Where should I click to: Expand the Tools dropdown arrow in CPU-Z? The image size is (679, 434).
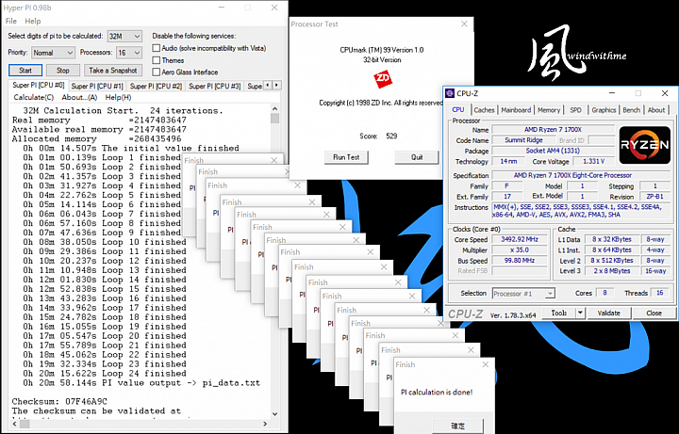point(580,313)
